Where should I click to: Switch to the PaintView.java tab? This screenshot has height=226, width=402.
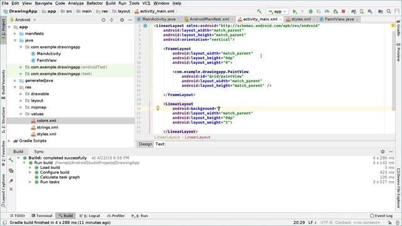pyautogui.click(x=339, y=19)
